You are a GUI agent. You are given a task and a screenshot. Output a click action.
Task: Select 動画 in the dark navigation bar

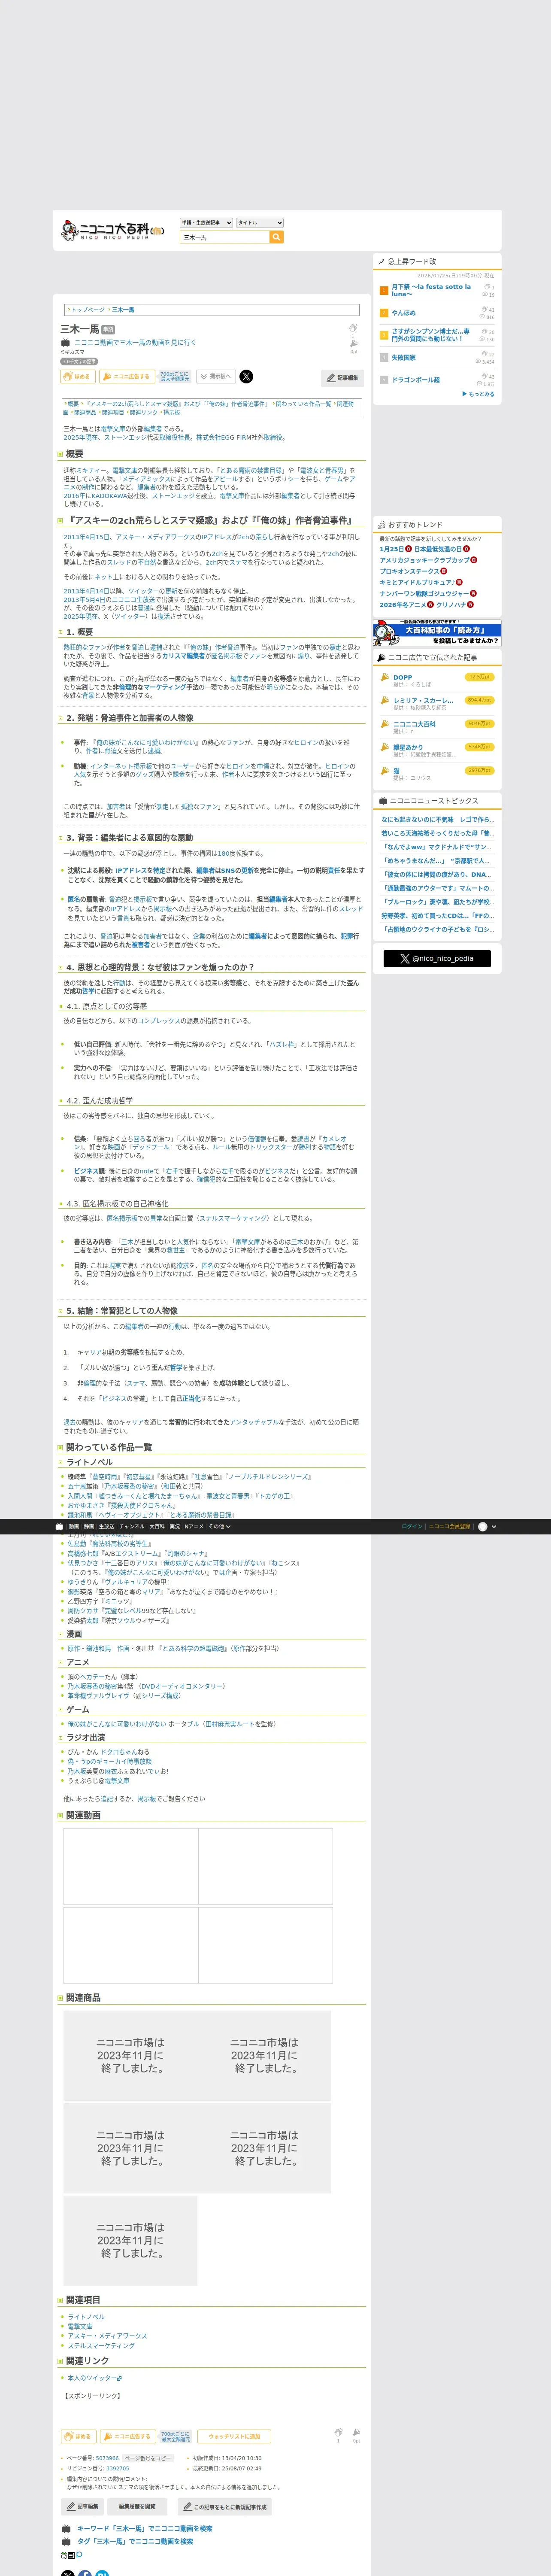coord(74,1527)
